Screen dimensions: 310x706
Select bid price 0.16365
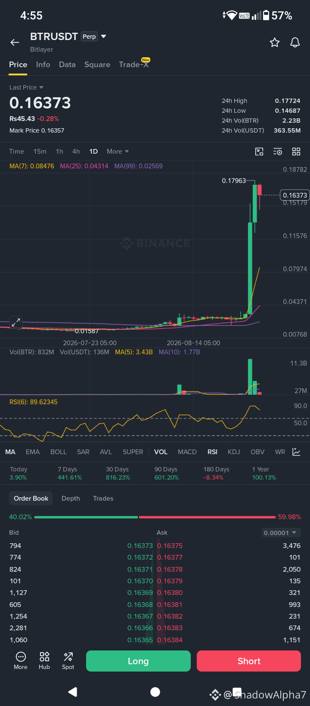[x=140, y=640]
